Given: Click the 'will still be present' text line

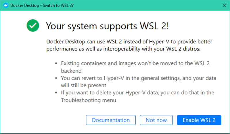Looking at the screenshot, I should tap(83, 85).
